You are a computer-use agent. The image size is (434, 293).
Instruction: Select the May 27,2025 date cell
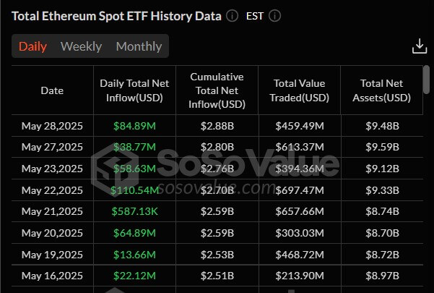[x=52, y=148]
